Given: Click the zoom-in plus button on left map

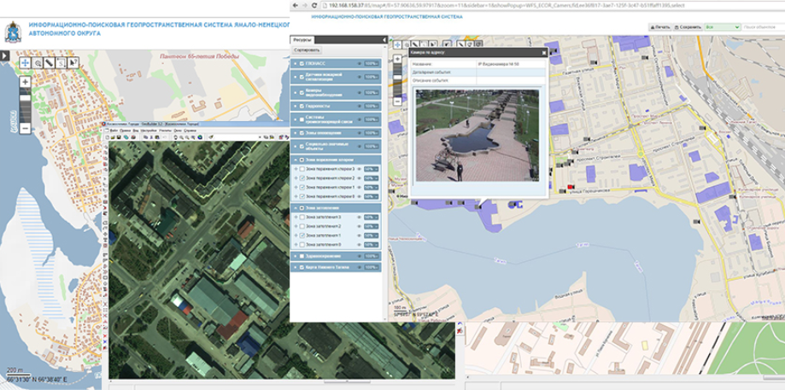Looking at the screenshot, I should (26, 82).
